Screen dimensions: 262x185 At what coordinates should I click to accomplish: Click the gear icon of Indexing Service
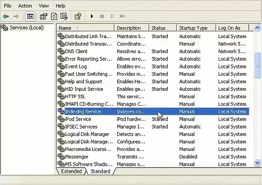(x=61, y=111)
